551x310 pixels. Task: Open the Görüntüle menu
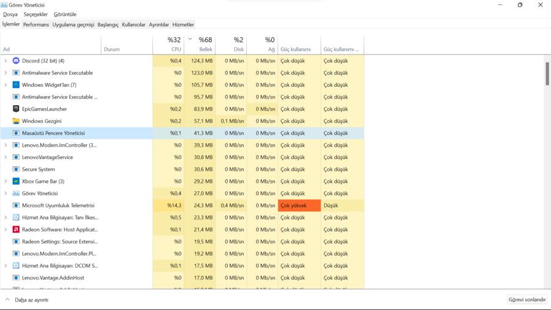click(x=65, y=15)
